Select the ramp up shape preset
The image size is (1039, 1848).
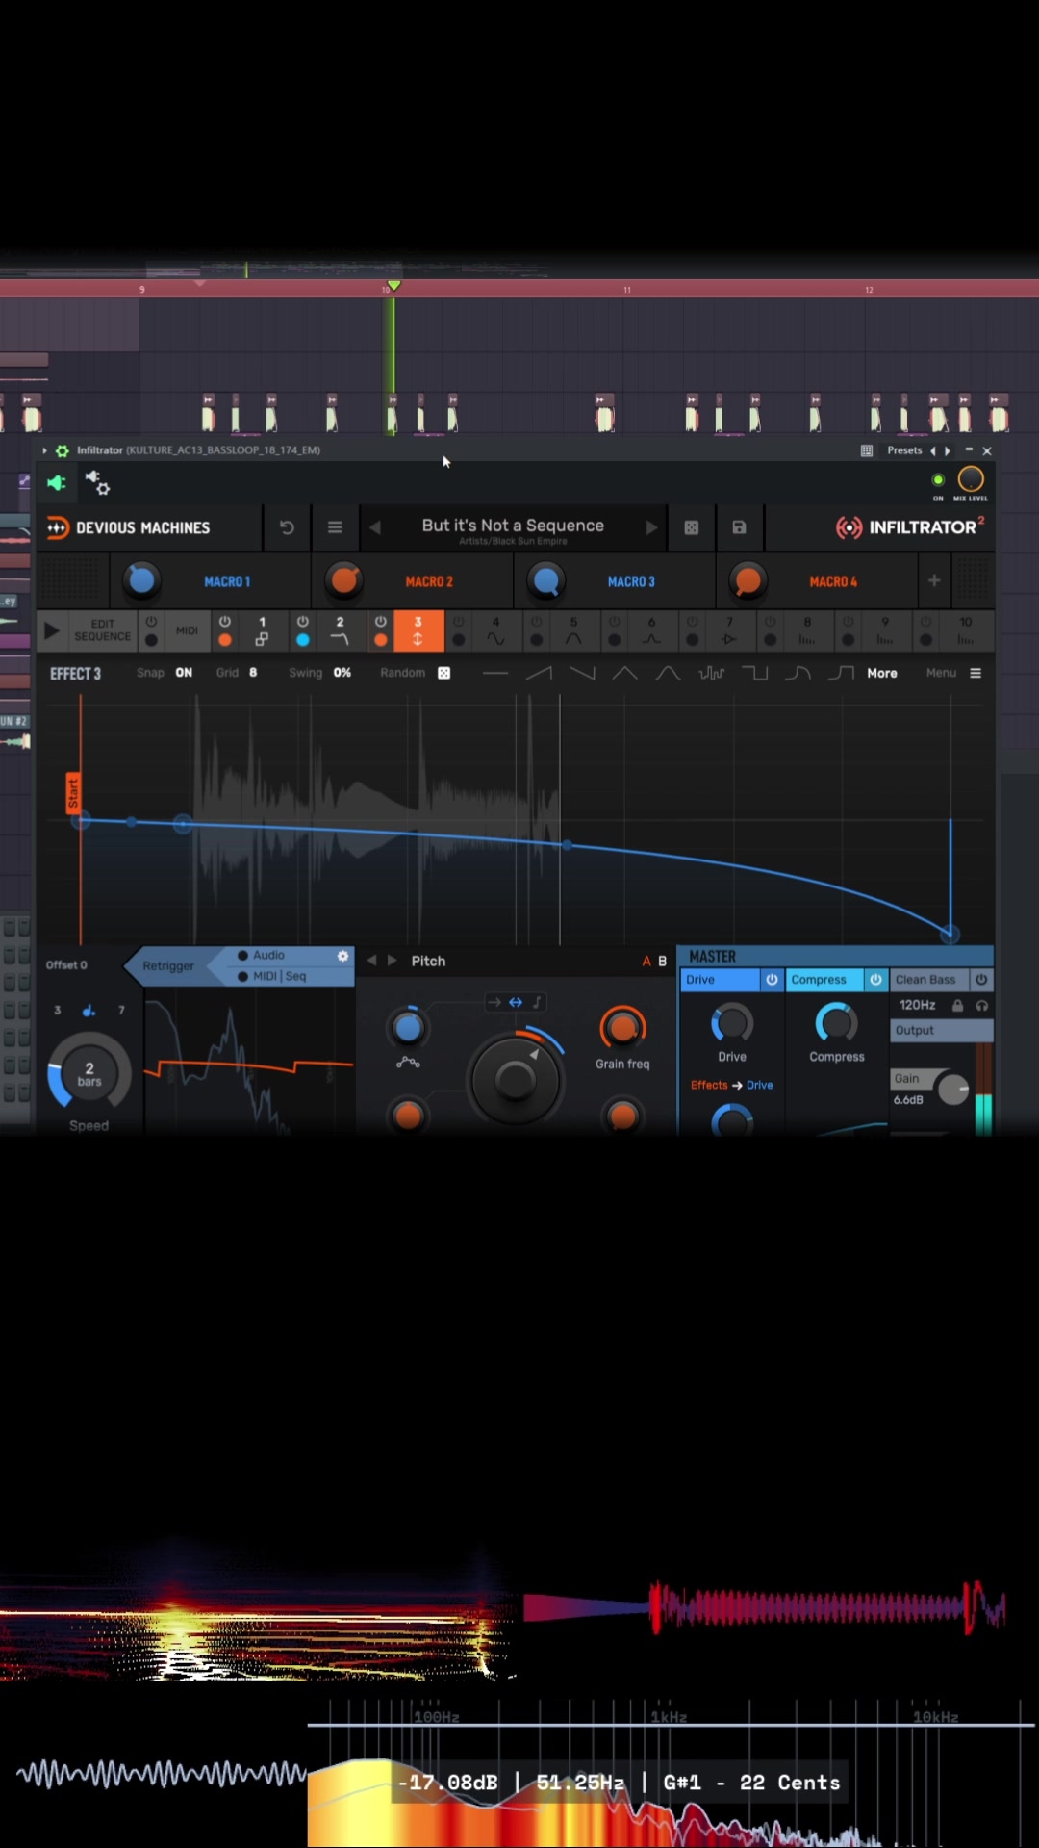click(x=539, y=673)
